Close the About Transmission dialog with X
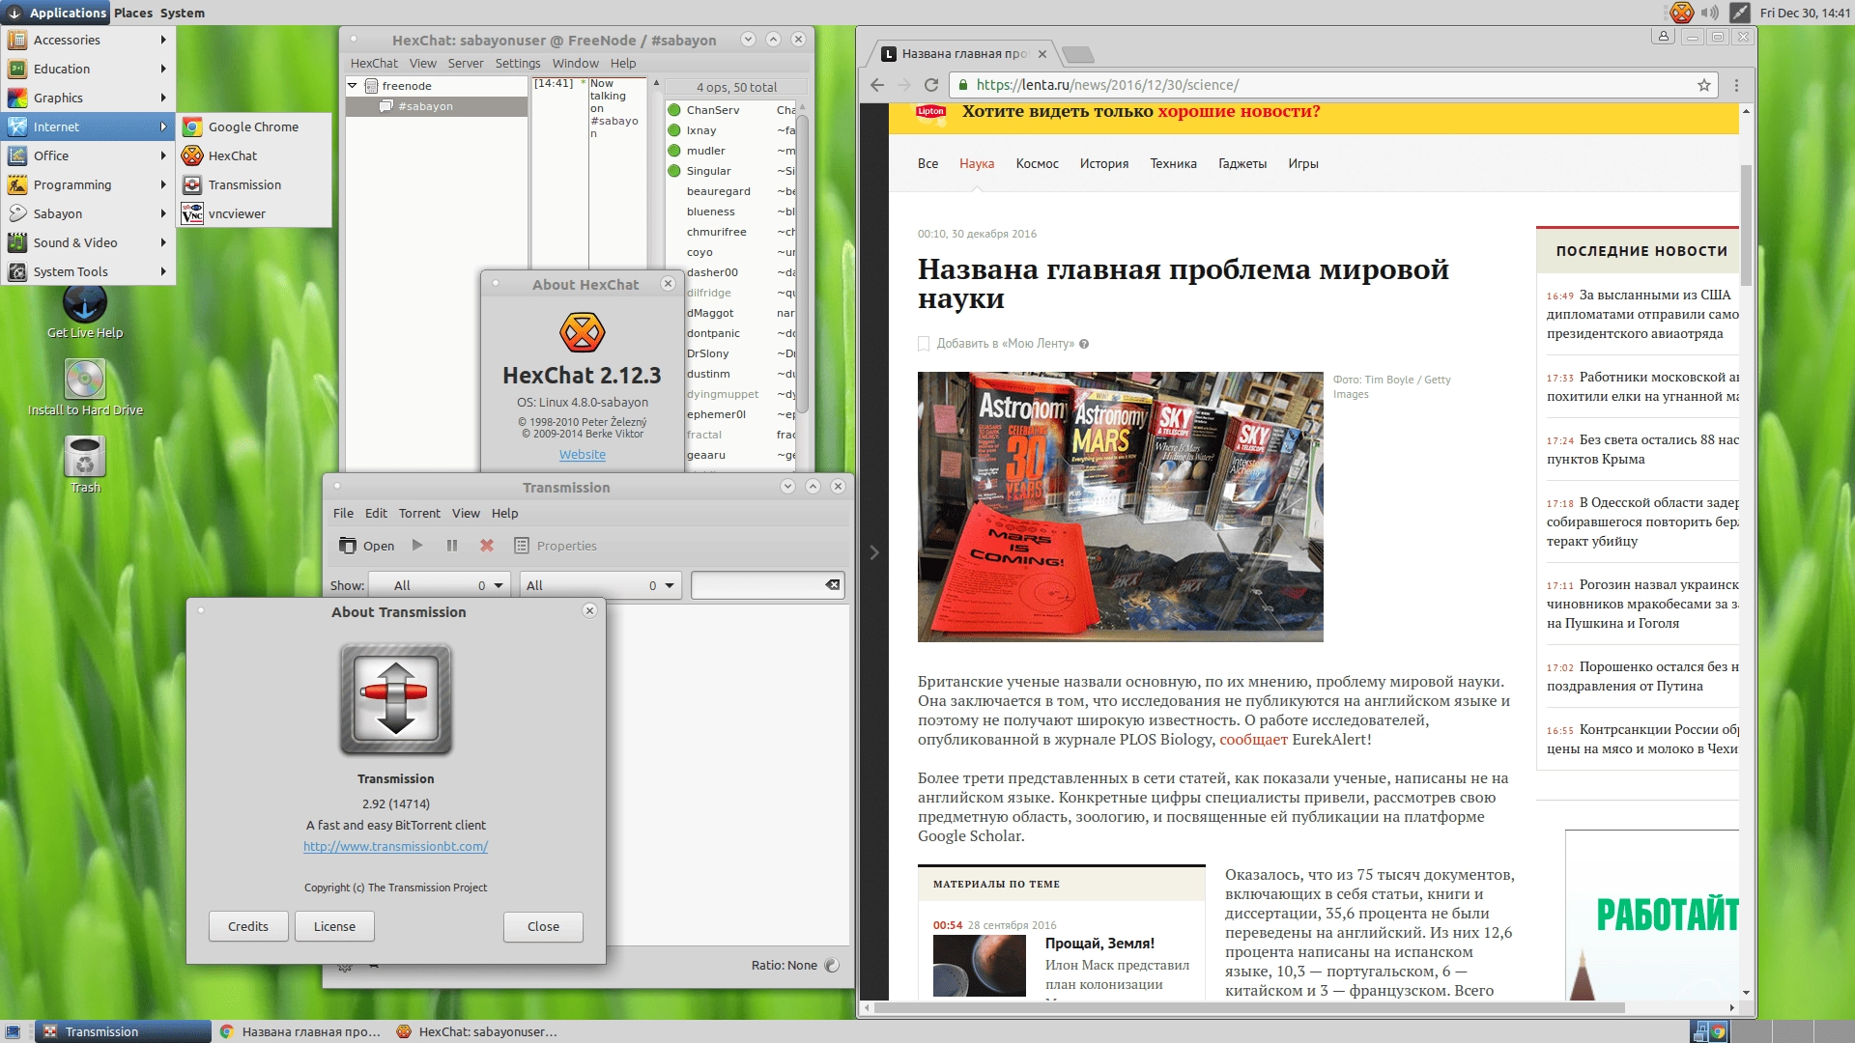Viewport: 1855px width, 1043px height. coord(589,610)
